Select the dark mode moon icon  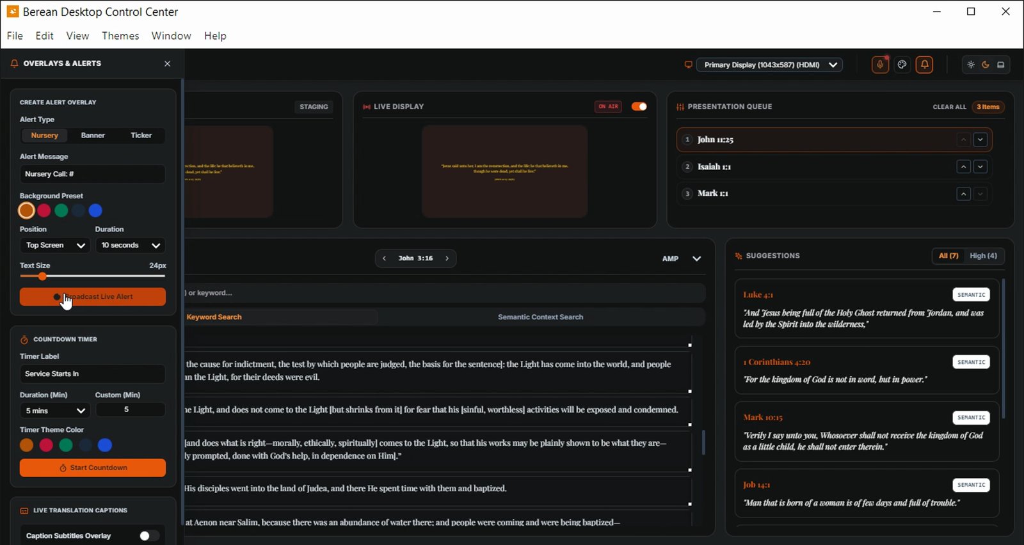[986, 65]
